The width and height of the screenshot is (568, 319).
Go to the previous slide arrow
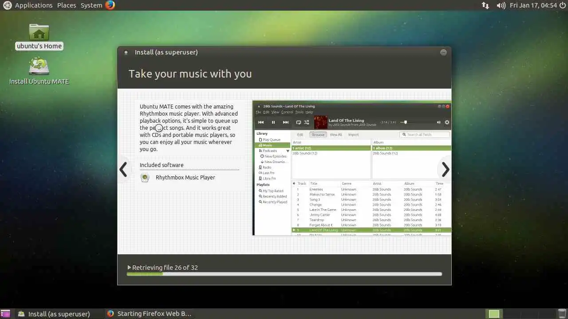pyautogui.click(x=123, y=169)
